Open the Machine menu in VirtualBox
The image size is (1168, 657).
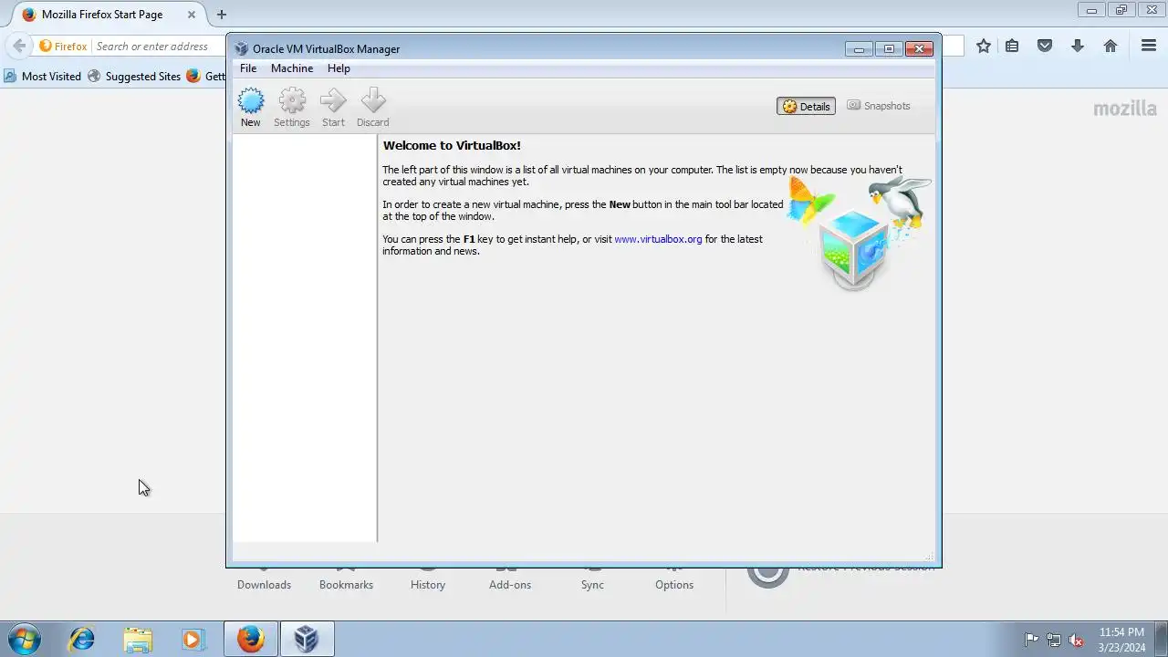coord(292,68)
